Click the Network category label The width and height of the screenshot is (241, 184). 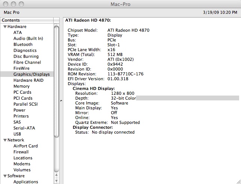16,140
